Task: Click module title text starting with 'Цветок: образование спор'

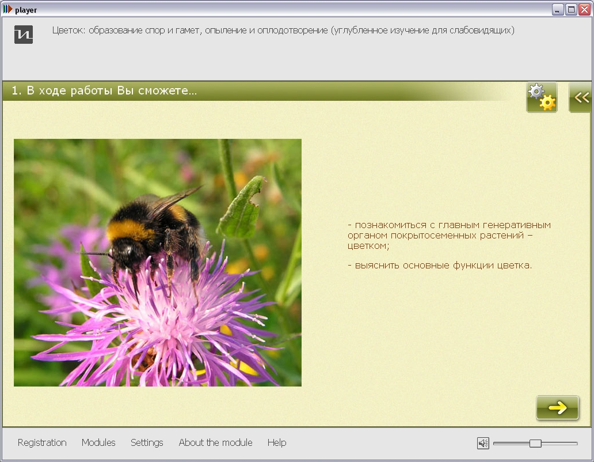Action: click(283, 31)
